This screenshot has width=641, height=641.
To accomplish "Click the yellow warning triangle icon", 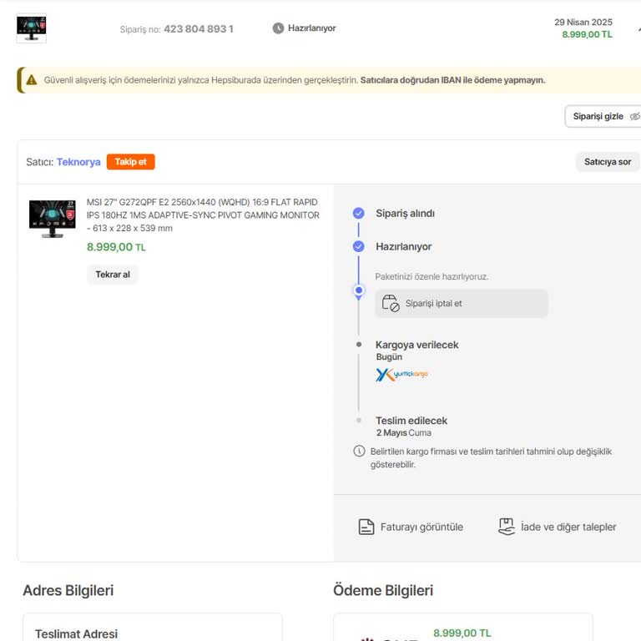I will point(32,80).
